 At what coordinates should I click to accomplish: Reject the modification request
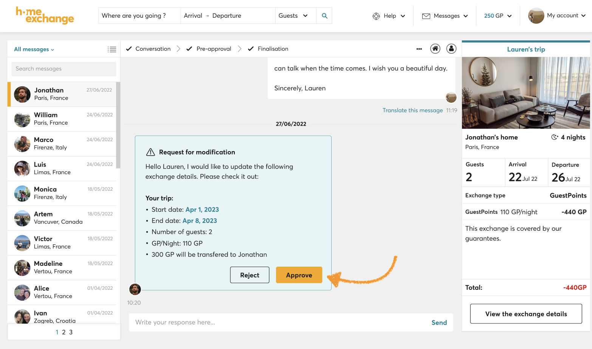tap(250, 275)
